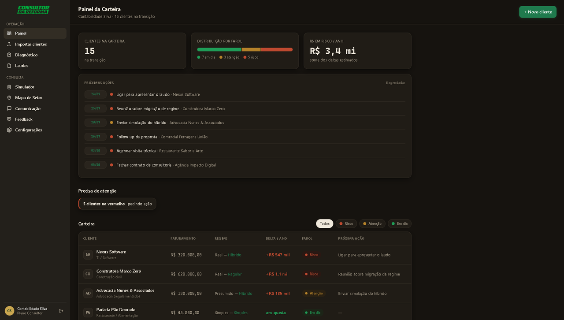Click the Importar clientes upload icon
This screenshot has height=320, width=564.
pos(9,44)
